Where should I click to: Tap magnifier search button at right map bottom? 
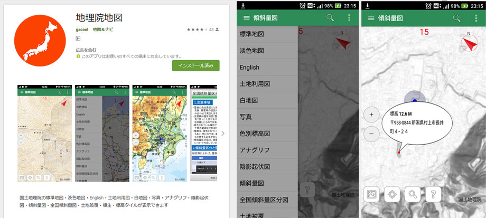(x=413, y=194)
